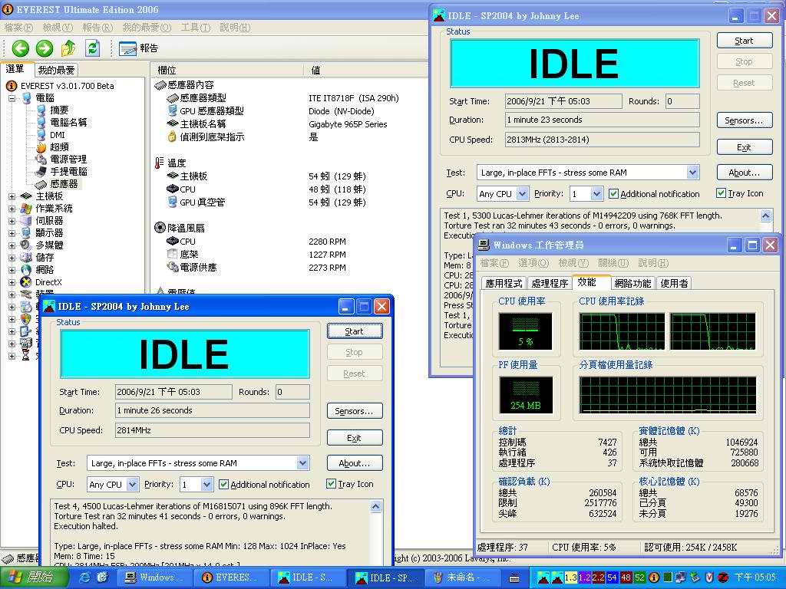This screenshot has height=589, width=786.
Task: Click scroll-up arrow of lower SP2004 log
Action: click(376, 507)
